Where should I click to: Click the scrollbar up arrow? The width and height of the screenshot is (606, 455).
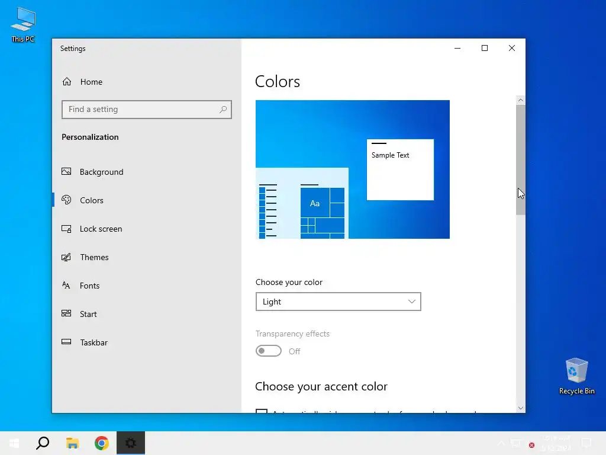[521, 100]
